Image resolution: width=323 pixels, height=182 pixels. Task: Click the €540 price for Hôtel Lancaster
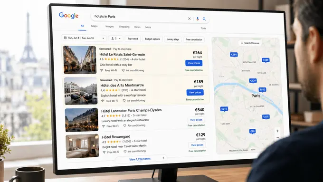click(x=199, y=110)
